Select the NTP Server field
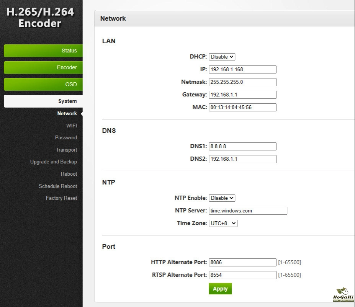The image size is (355, 307). (248, 211)
